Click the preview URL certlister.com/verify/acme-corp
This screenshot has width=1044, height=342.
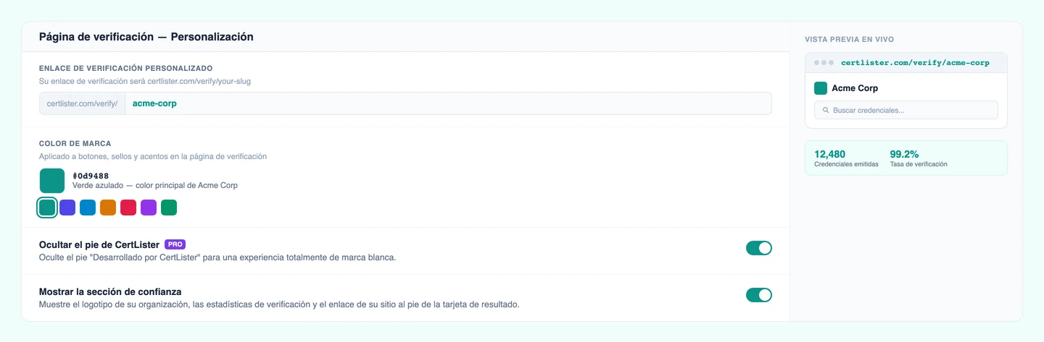point(915,63)
